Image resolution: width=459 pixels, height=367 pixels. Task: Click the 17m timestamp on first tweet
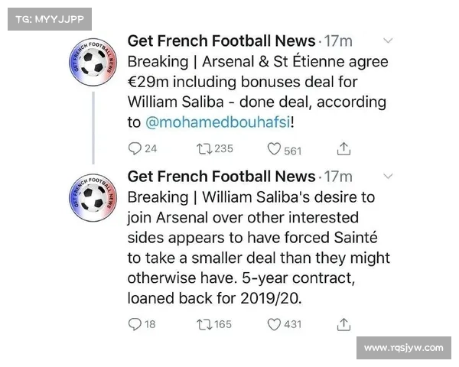coord(338,41)
